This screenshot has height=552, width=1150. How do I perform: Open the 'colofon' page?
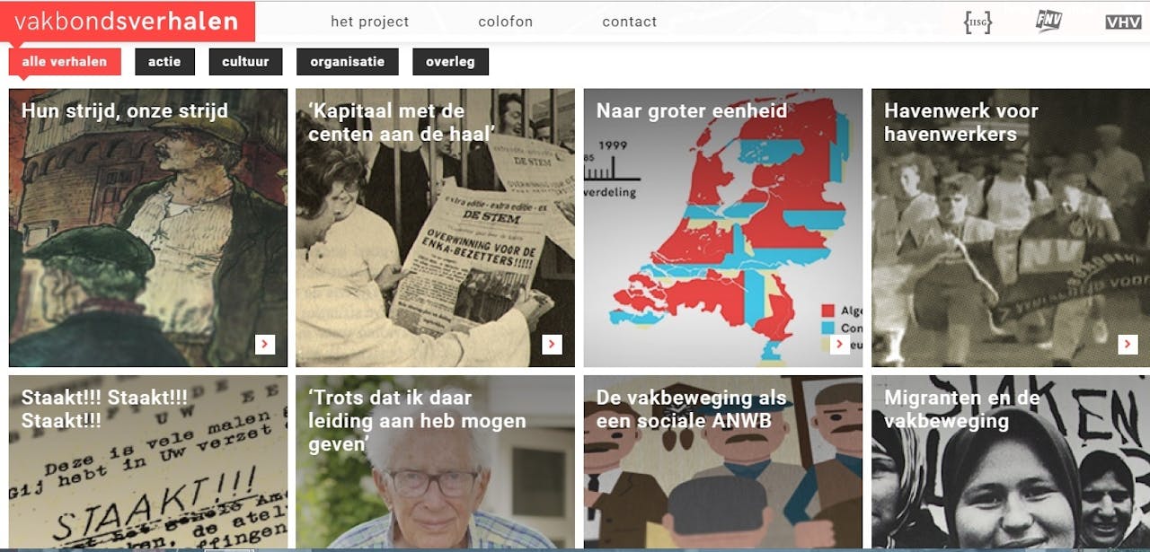pyautogui.click(x=505, y=22)
